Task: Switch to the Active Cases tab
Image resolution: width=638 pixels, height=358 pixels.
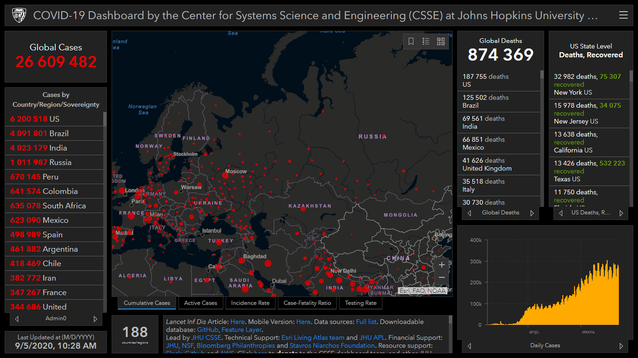Action: coord(200,303)
